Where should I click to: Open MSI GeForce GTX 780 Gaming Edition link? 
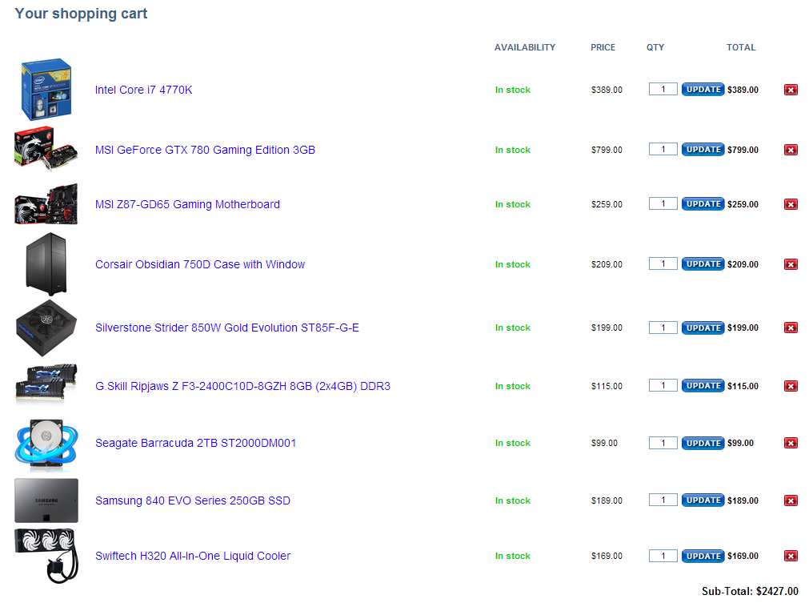[205, 150]
